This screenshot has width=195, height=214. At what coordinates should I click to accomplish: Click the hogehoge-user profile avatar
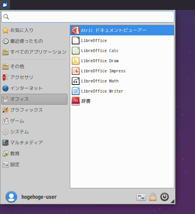[x=11, y=197]
